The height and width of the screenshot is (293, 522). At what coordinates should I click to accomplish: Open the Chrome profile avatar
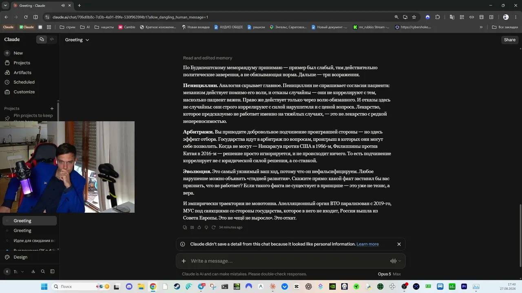tap(506, 17)
